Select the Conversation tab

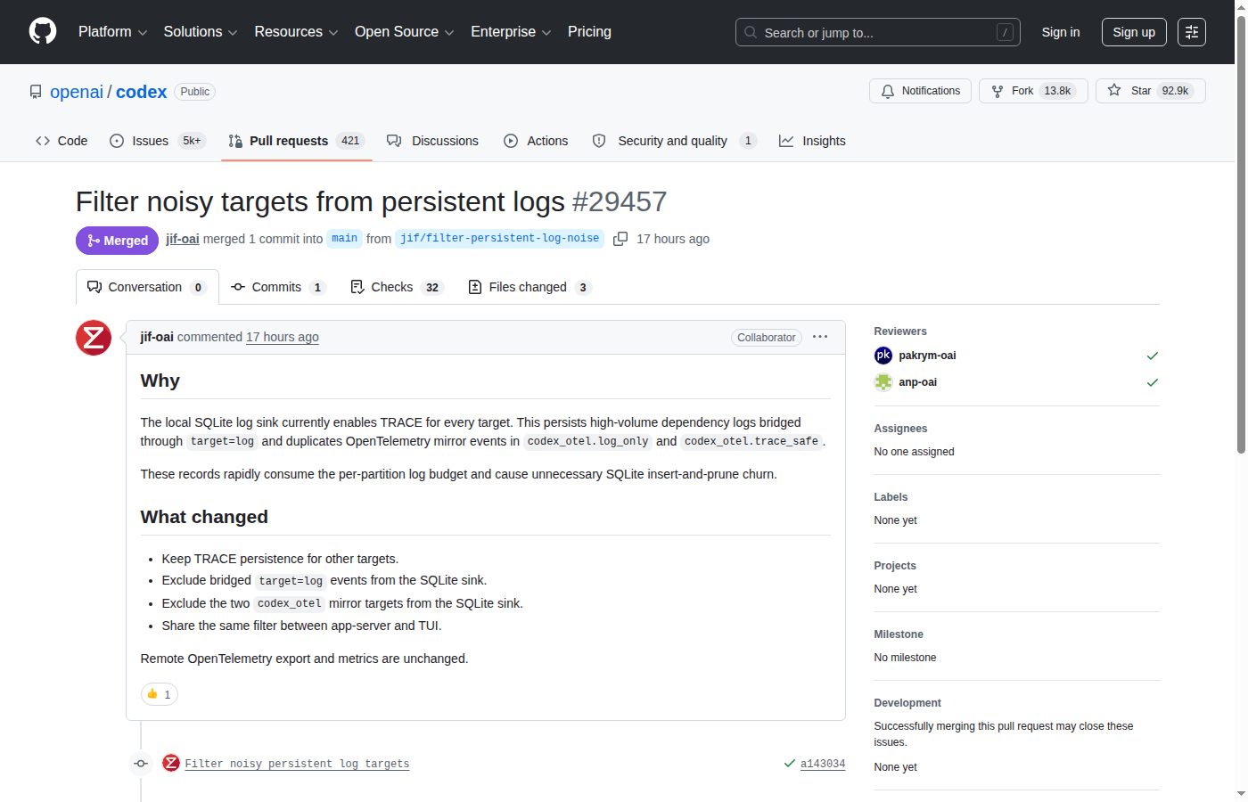(x=147, y=287)
